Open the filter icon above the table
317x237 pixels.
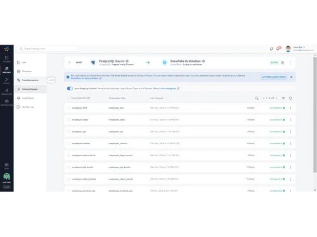click(283, 98)
